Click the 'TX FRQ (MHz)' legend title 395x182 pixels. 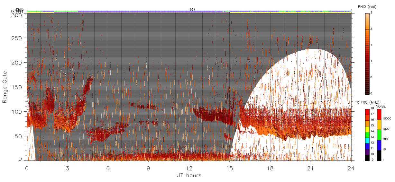point(367,102)
